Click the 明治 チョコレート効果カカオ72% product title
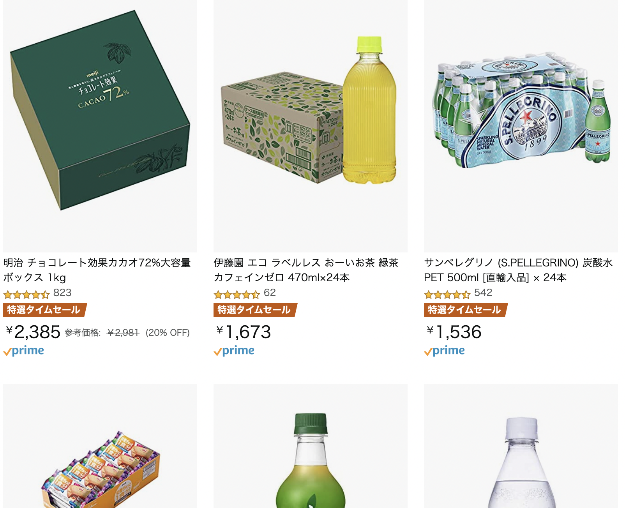Screen dimensions: 625x508 coord(97,270)
